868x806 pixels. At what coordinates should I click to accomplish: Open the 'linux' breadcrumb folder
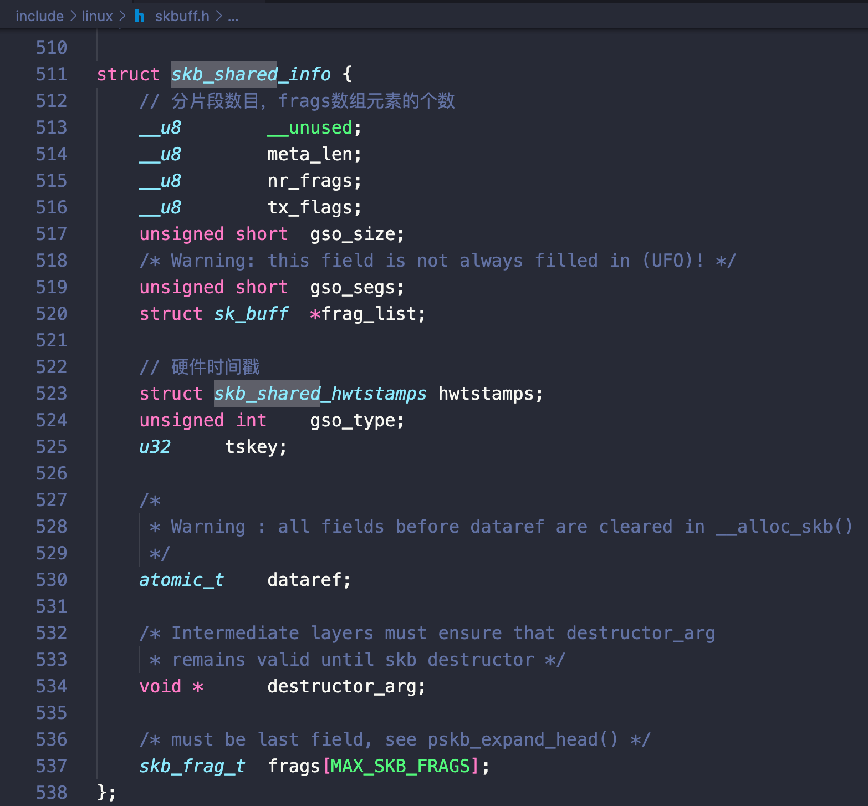click(97, 16)
